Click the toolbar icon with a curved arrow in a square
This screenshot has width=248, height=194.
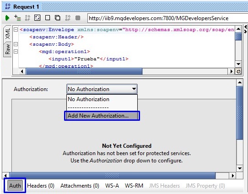(38, 18)
